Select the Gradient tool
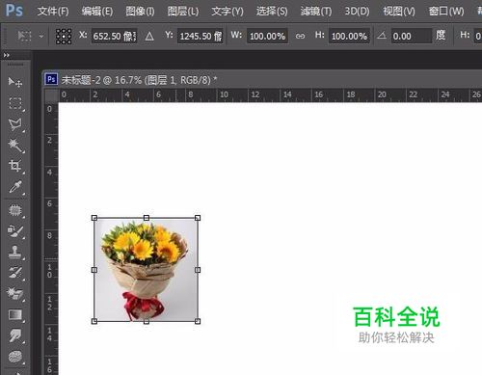 [x=15, y=314]
